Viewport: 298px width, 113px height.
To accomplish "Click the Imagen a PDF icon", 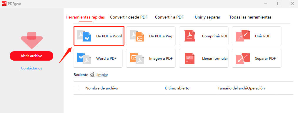I will click(137, 58).
